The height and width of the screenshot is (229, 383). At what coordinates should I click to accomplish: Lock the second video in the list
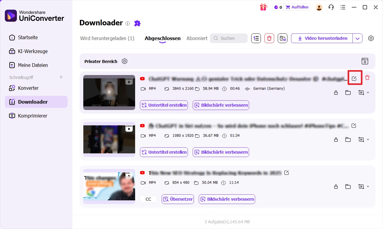pyautogui.click(x=336, y=140)
